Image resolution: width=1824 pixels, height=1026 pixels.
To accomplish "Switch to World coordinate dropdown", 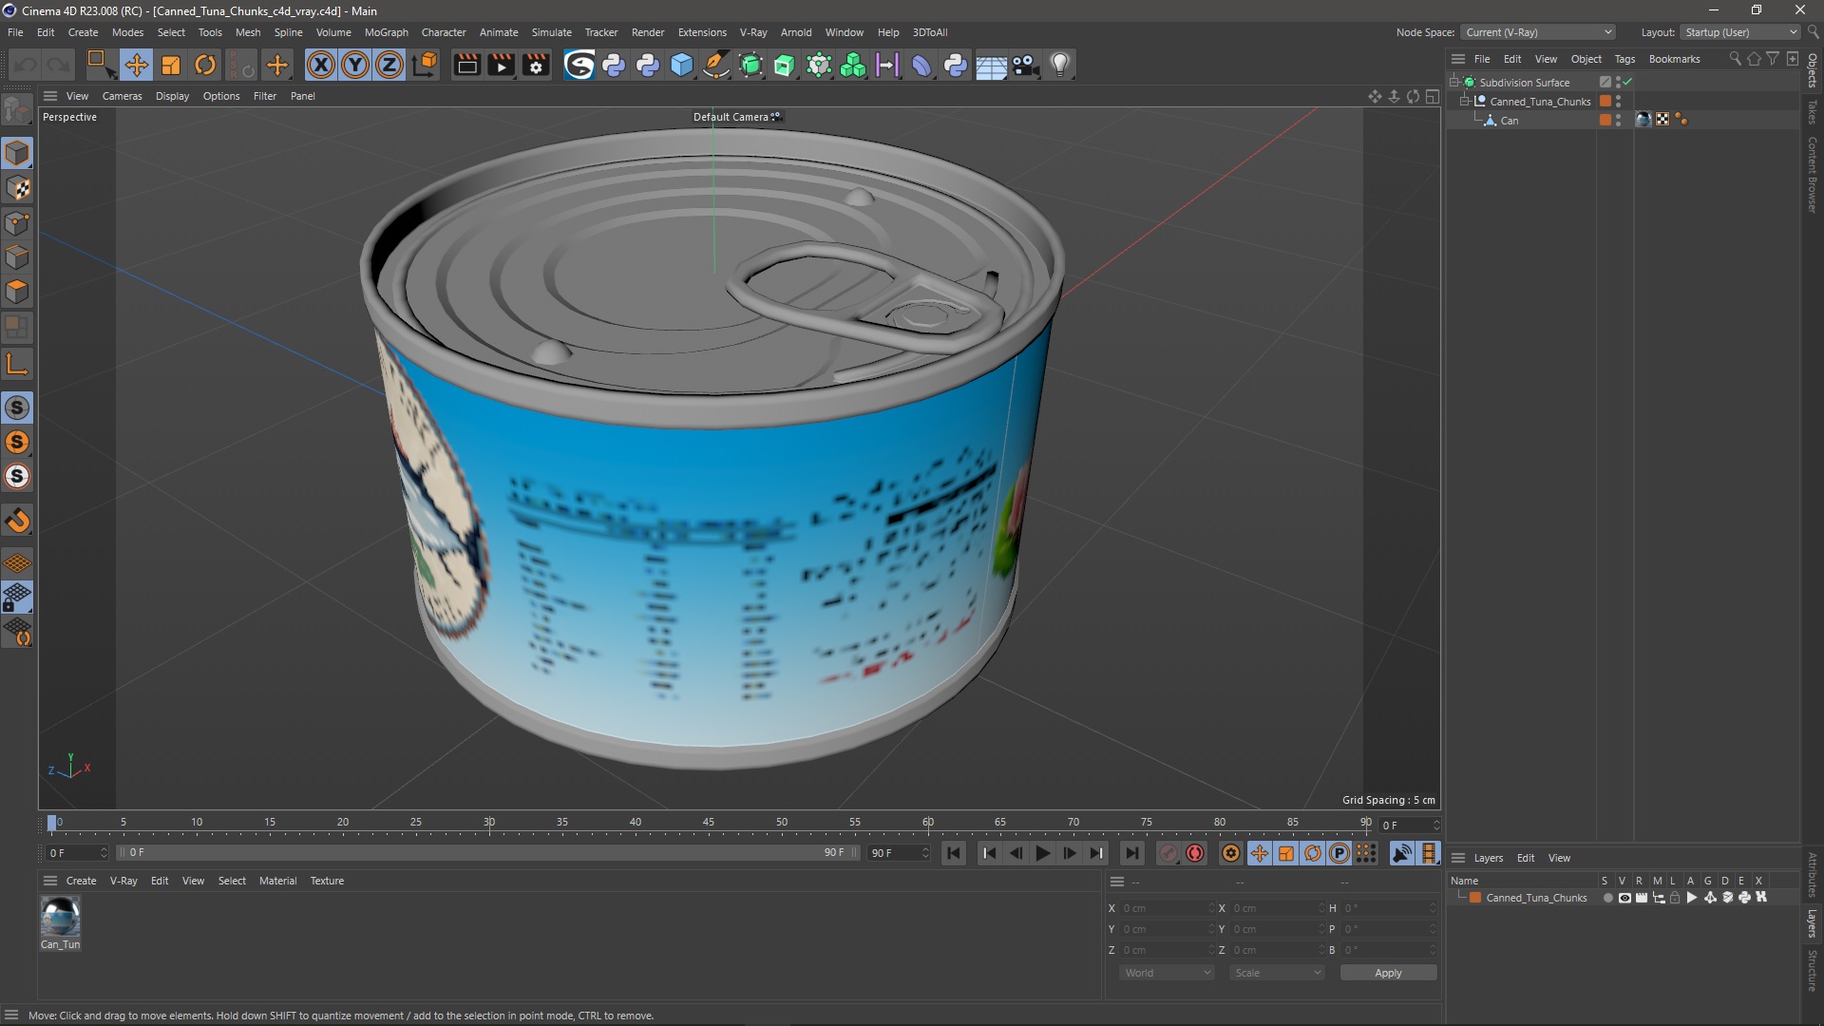I will click(x=1164, y=972).
